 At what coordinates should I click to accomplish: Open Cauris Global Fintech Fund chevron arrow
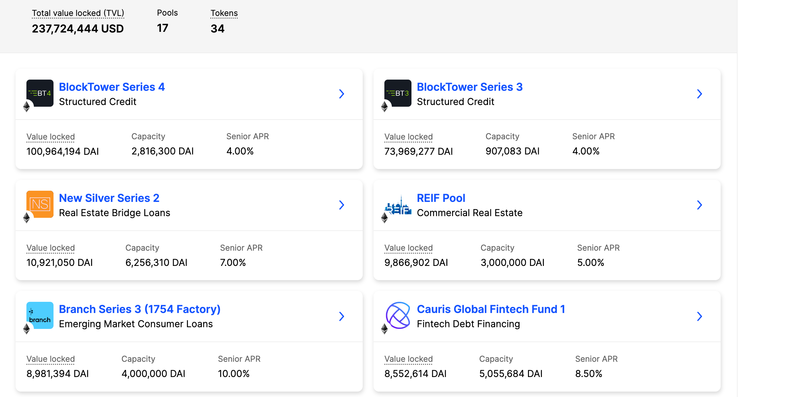point(700,316)
